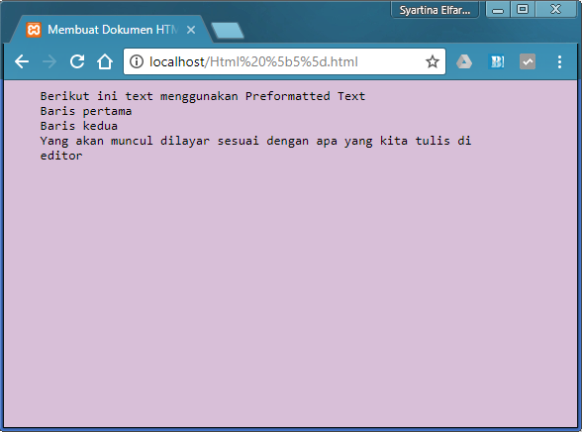
Task: Click the Syartina Elfar profile button
Action: [435, 10]
